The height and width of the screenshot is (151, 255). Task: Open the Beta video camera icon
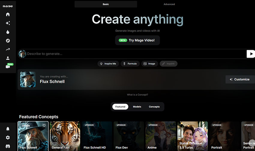[x=7, y=67]
